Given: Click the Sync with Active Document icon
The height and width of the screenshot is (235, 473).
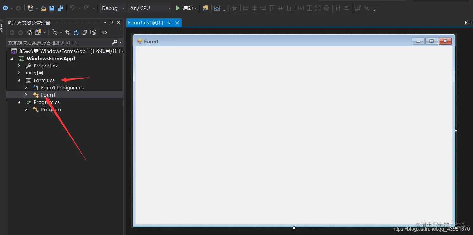Looking at the screenshot, I should pyautogui.click(x=67, y=32).
